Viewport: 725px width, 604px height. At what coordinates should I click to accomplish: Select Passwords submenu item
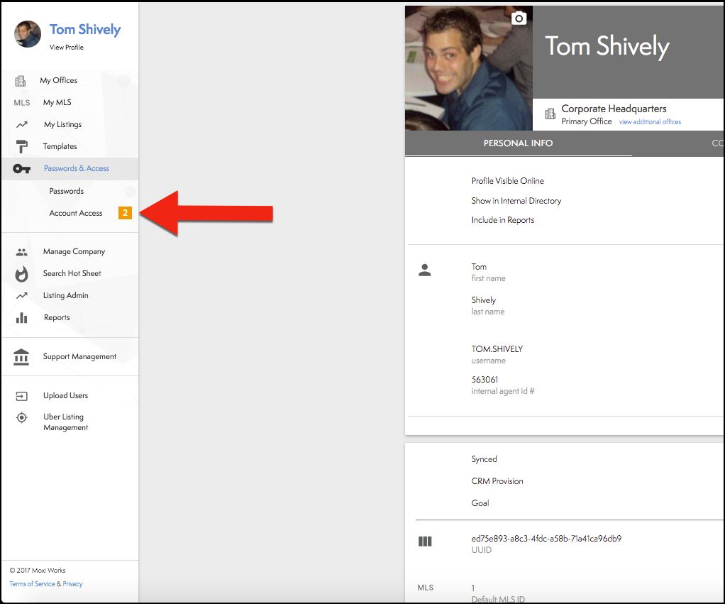coord(67,192)
